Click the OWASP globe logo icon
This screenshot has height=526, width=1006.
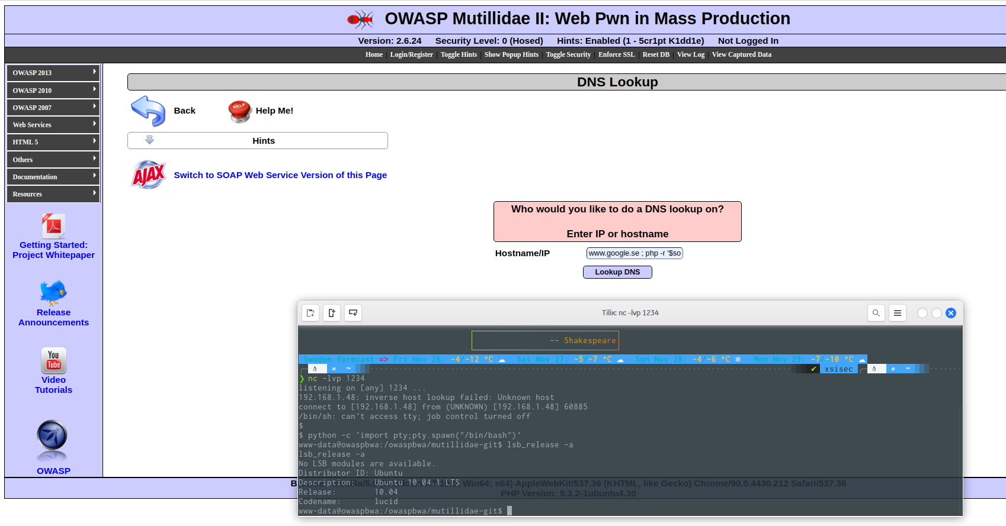click(52, 441)
